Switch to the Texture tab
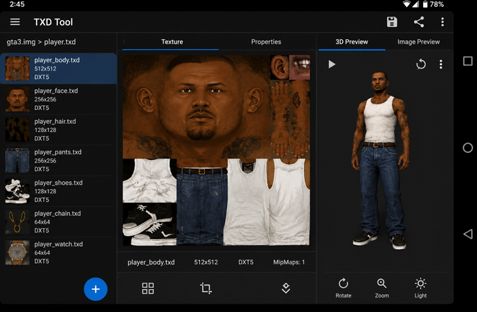 coord(172,42)
